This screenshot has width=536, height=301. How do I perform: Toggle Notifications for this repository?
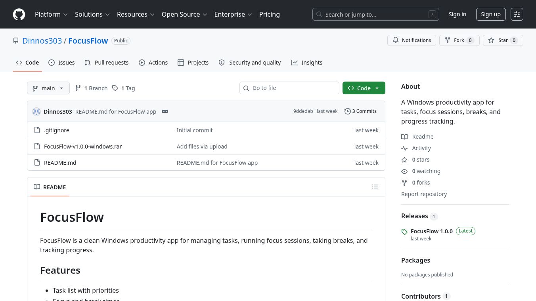pos(412,40)
